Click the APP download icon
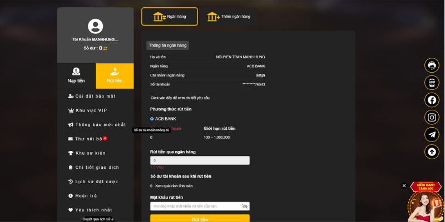Viewport: 445px width, 222px height. (432, 83)
